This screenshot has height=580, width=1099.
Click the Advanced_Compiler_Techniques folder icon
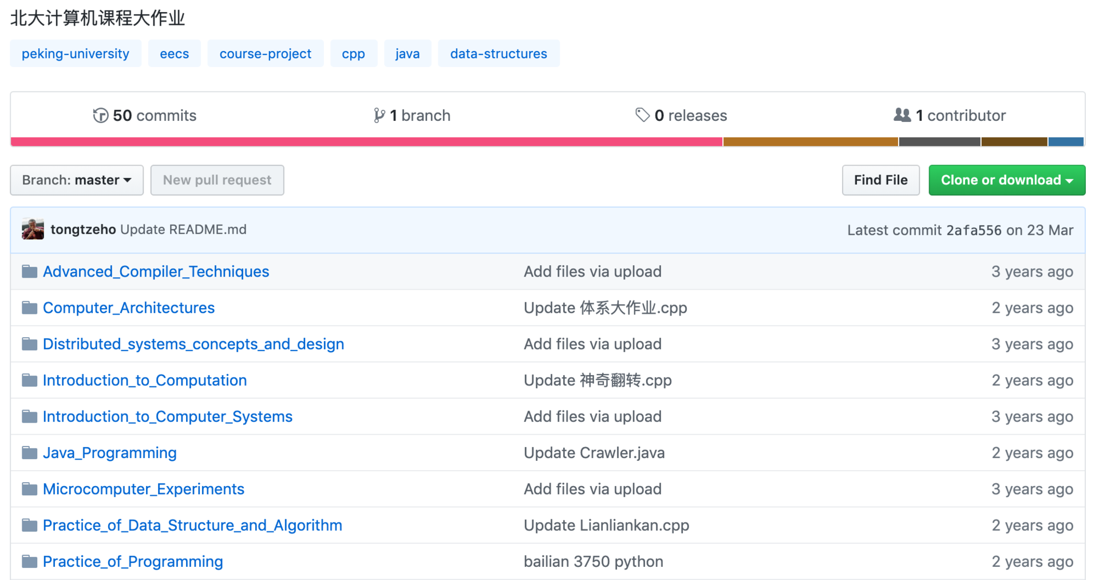click(x=30, y=271)
